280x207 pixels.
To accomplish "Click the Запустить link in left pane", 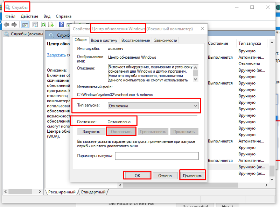I will (x=56, y=55).
